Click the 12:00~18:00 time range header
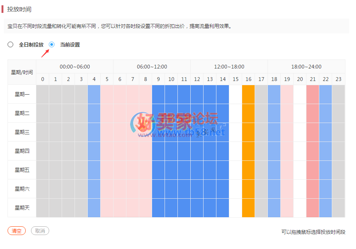The image size is (356, 249). [229, 67]
